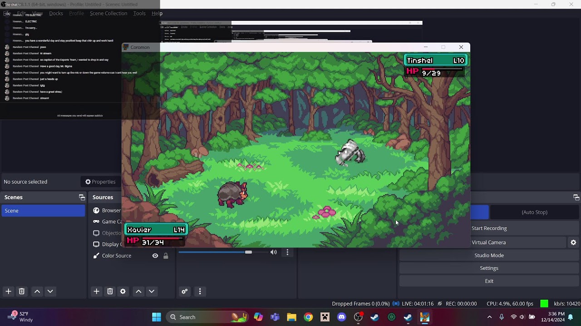
Task: Move the source down with the Sources down arrow
Action: click(152, 292)
